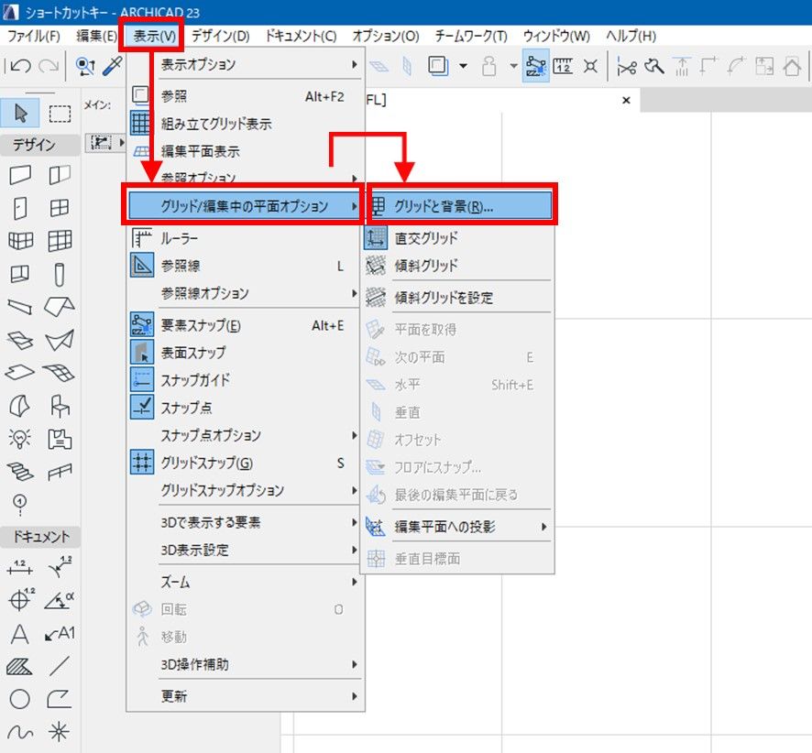Select the Door tool in toolbox
812x753 pixels.
(20, 208)
